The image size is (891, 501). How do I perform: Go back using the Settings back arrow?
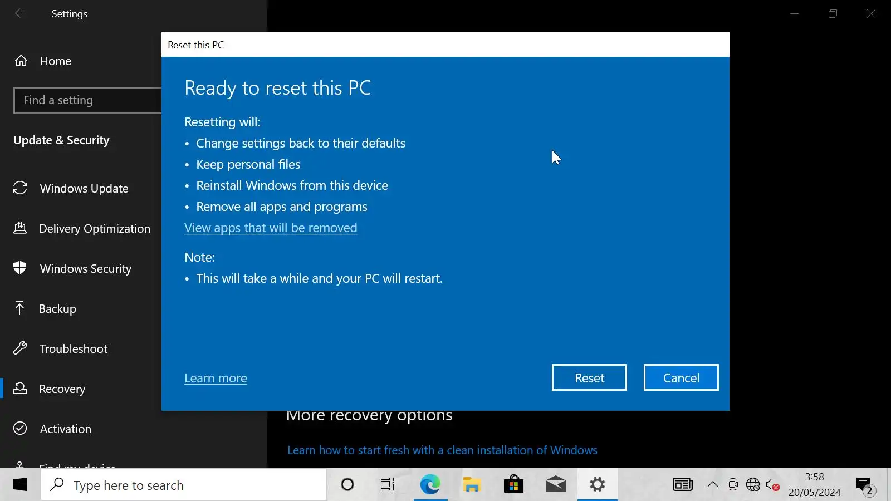(x=20, y=13)
